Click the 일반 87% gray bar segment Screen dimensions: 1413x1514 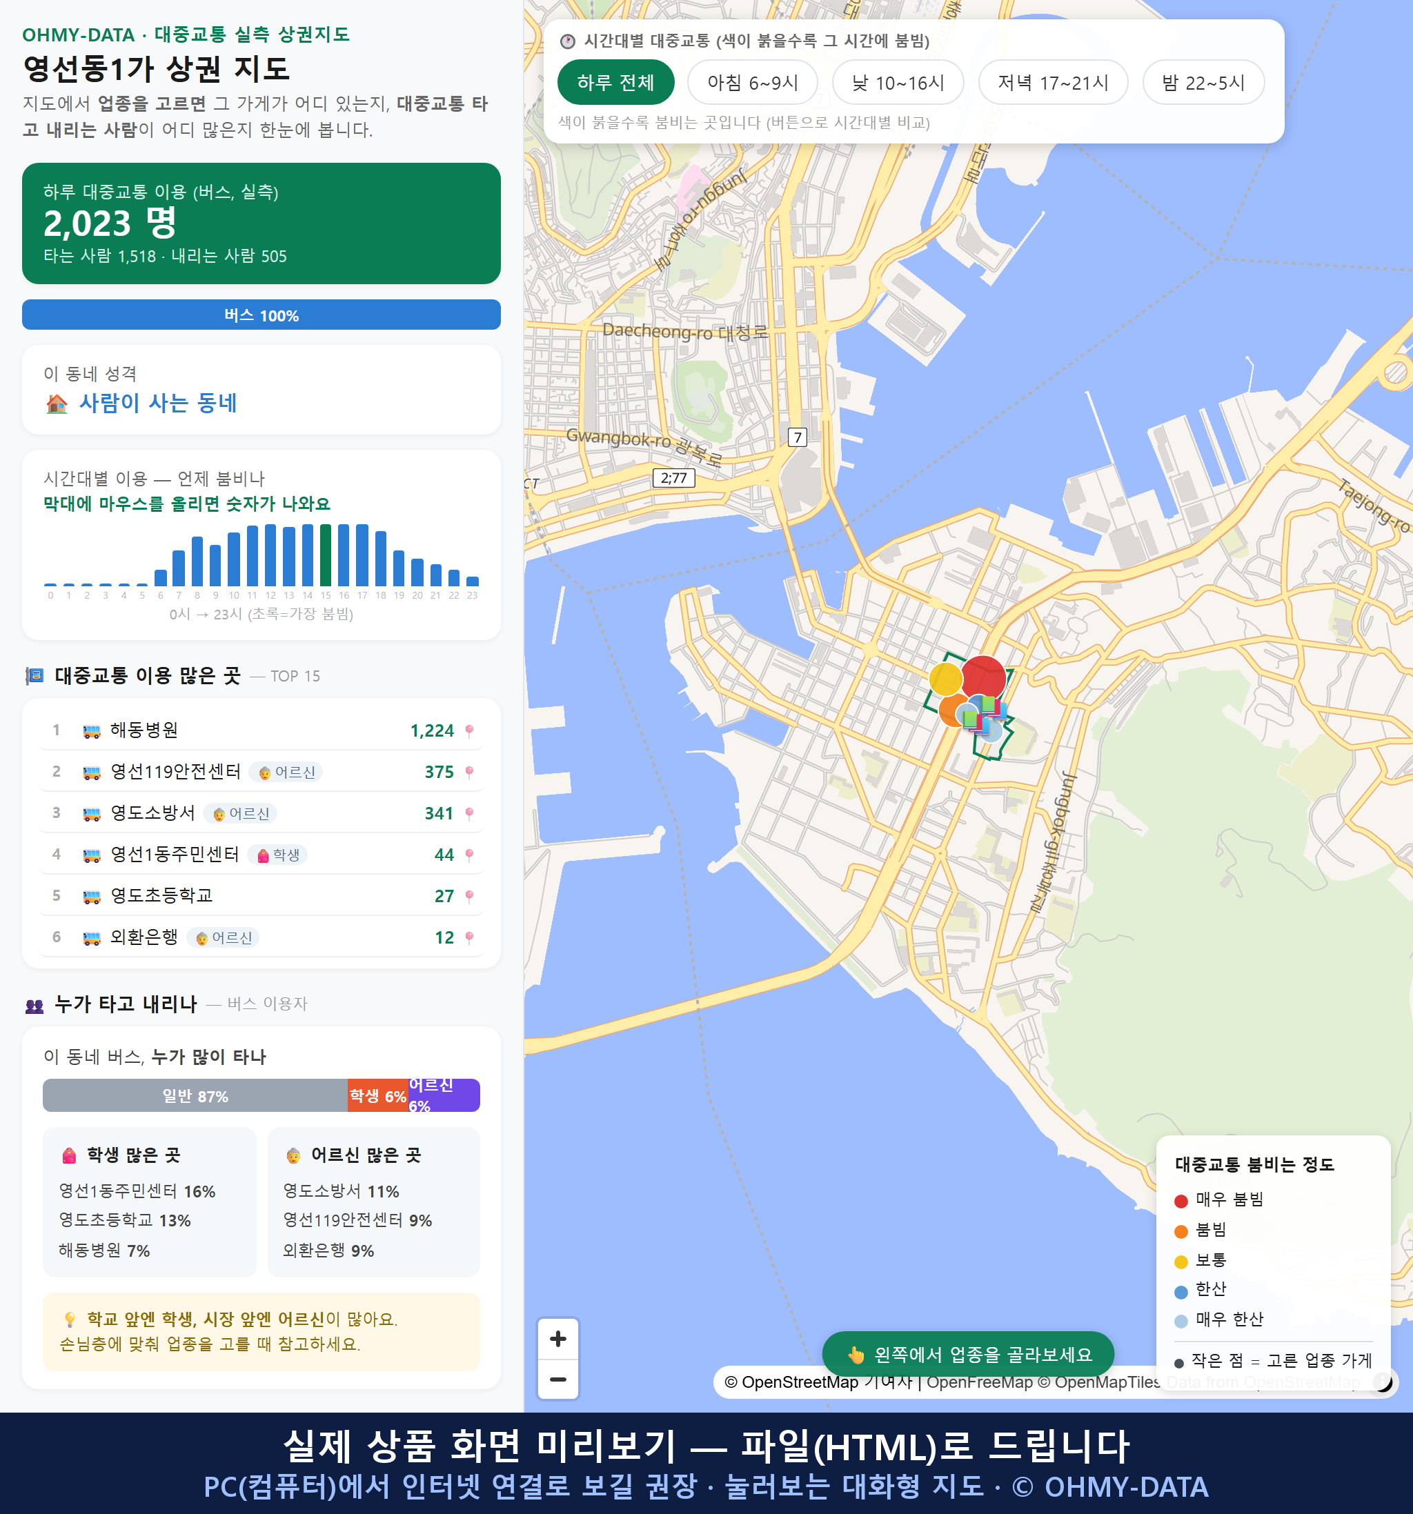click(x=195, y=1095)
